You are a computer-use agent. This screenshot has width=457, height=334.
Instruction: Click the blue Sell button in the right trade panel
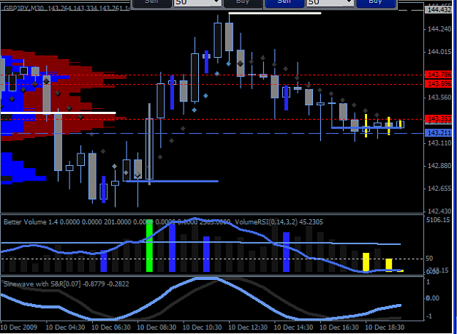(284, 4)
